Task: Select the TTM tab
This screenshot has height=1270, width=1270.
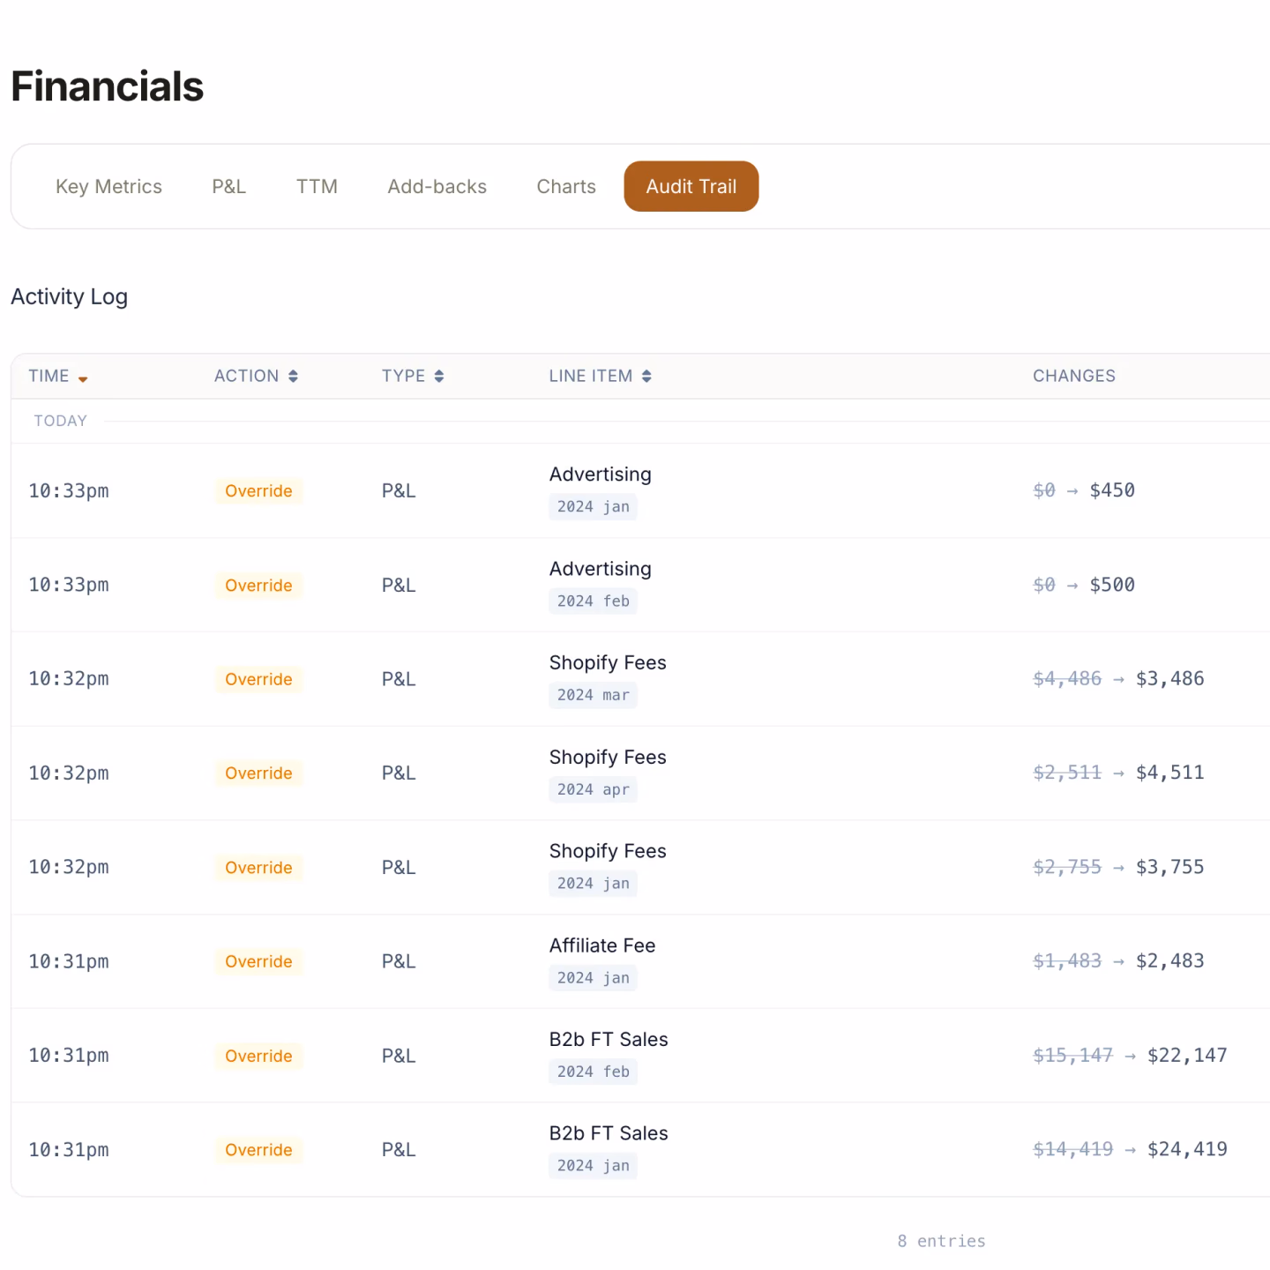Action: (317, 186)
